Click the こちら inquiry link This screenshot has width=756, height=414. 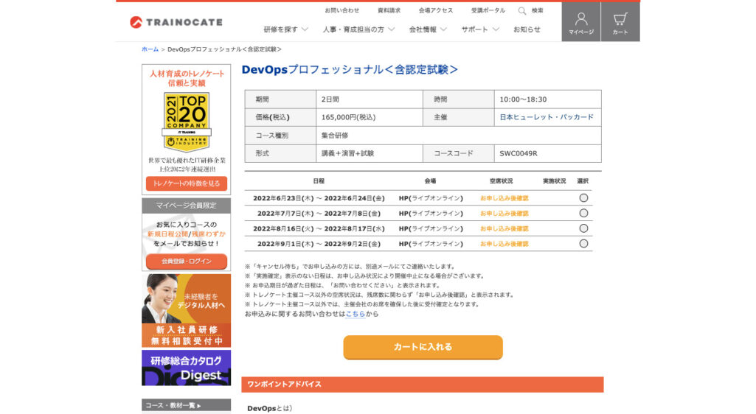(x=356, y=314)
